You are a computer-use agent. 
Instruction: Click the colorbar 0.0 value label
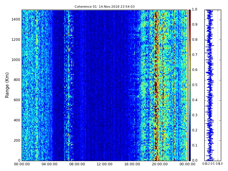[195, 160]
